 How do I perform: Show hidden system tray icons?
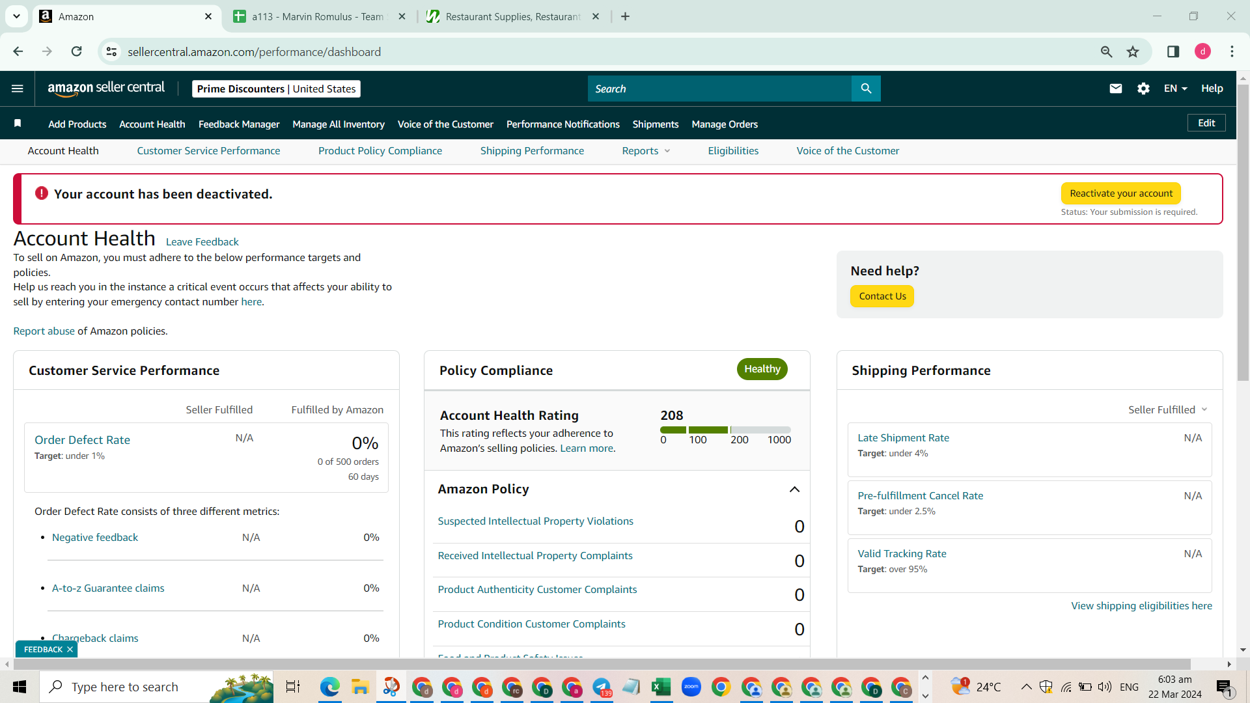pyautogui.click(x=1026, y=687)
